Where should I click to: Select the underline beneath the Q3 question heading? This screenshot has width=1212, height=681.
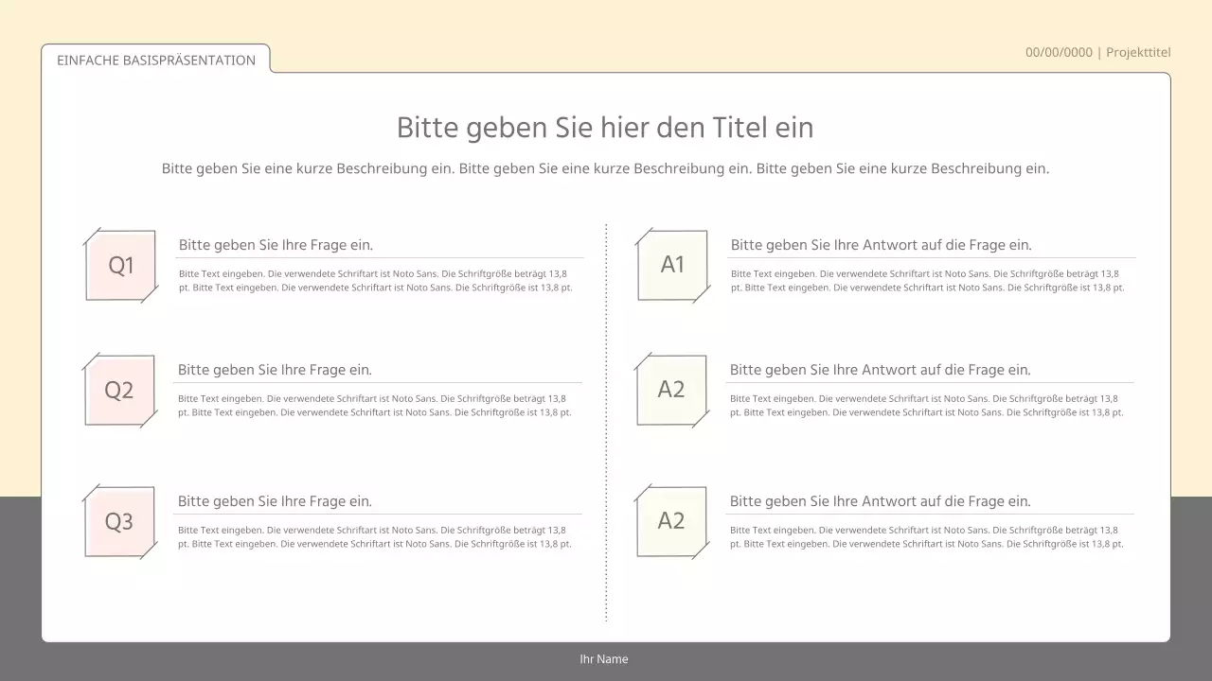pos(376,514)
